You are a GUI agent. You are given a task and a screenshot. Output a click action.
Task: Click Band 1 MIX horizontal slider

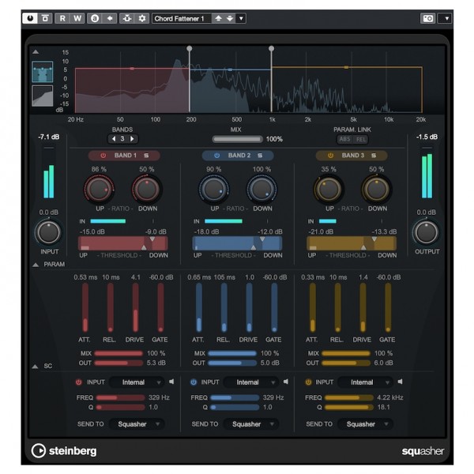[118, 353]
